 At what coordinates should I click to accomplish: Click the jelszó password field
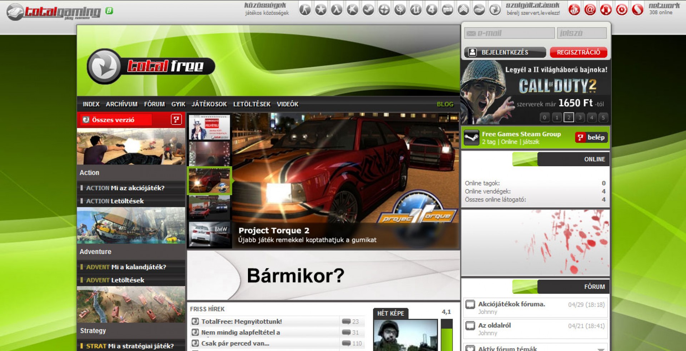point(582,33)
